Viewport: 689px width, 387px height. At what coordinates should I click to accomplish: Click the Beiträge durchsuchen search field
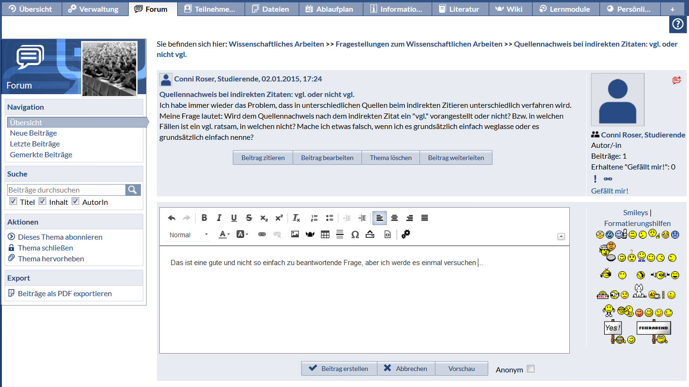coord(66,190)
